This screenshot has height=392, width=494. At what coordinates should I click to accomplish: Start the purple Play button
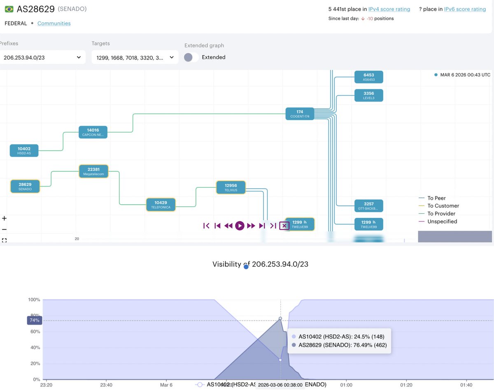coord(240,226)
